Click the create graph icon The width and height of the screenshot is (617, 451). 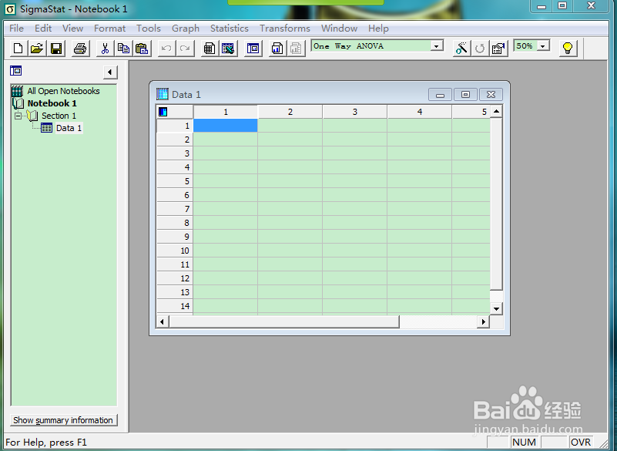pyautogui.click(x=277, y=49)
